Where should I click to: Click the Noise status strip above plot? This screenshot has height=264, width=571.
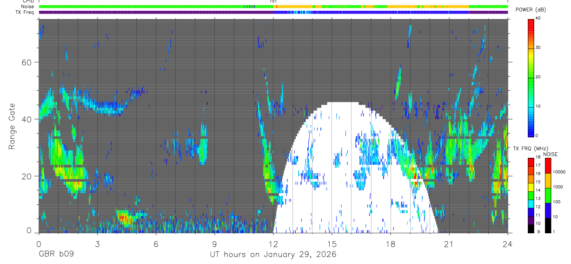tap(273, 7)
